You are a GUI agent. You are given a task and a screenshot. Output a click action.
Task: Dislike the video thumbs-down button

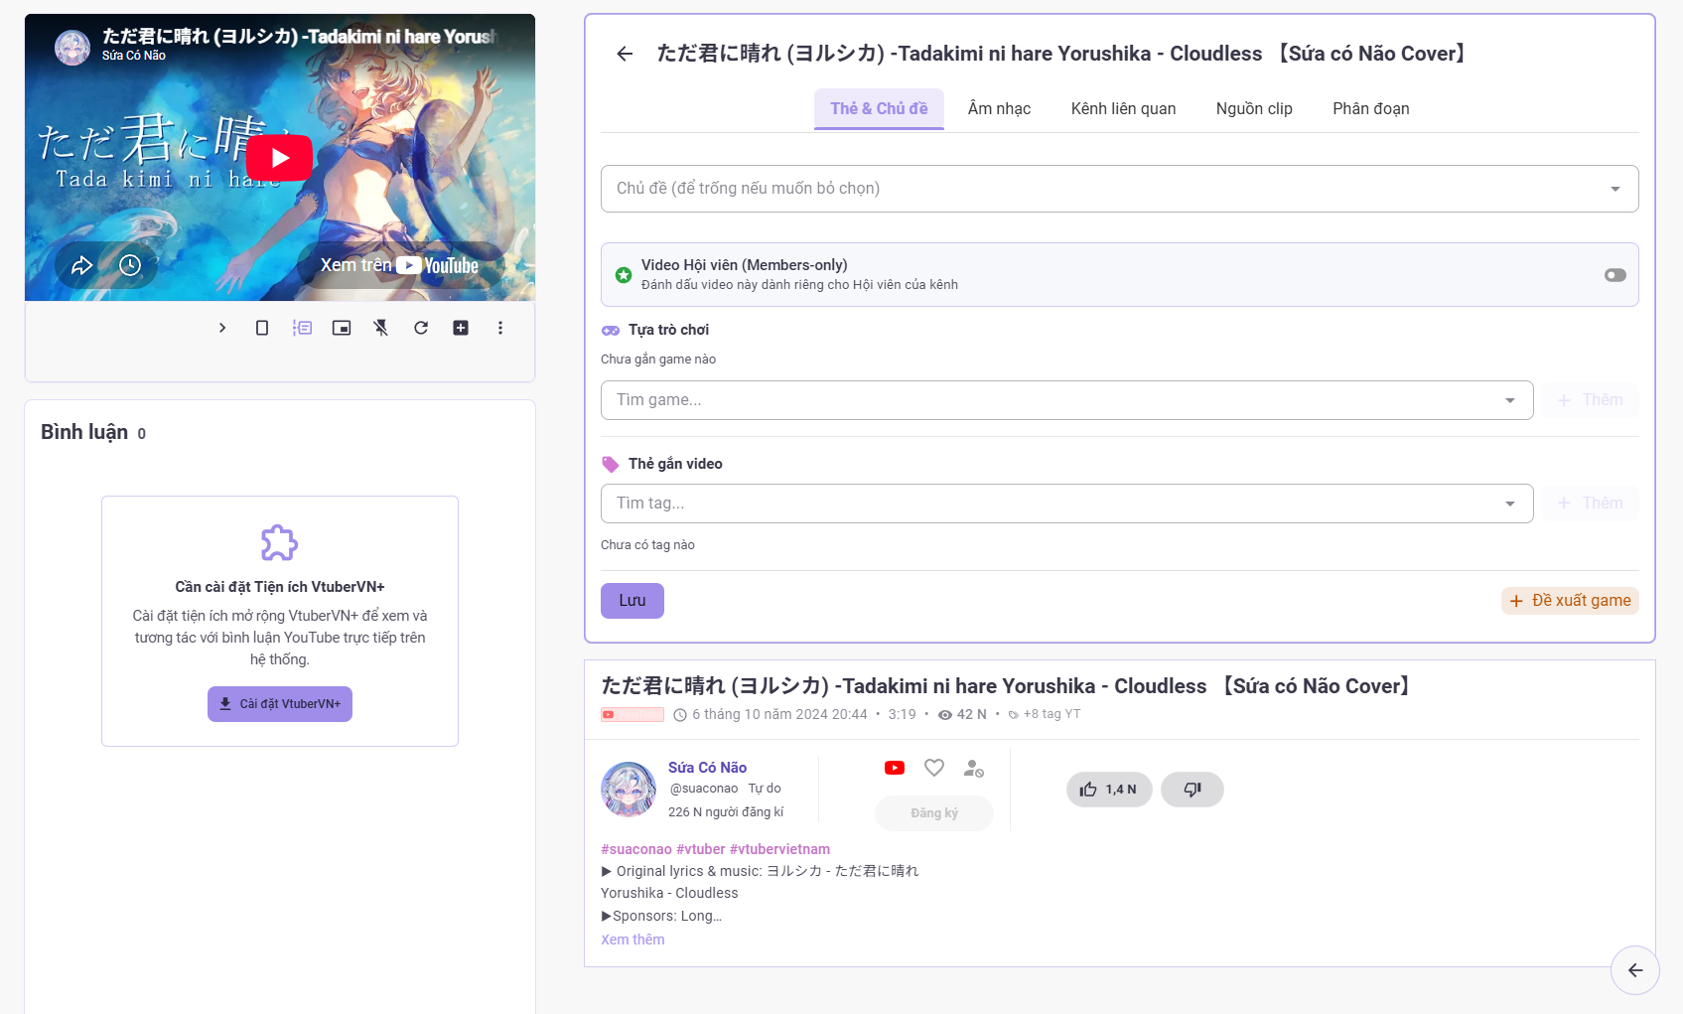(1192, 790)
